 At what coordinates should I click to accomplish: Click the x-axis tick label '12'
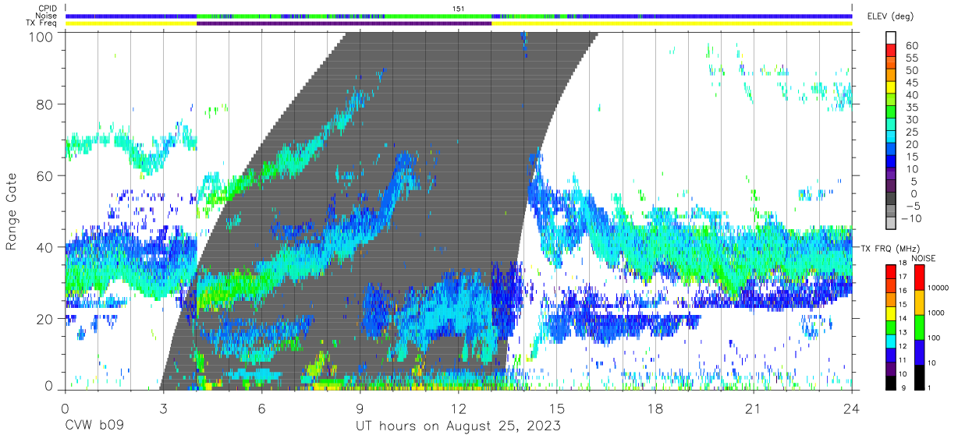(x=458, y=408)
